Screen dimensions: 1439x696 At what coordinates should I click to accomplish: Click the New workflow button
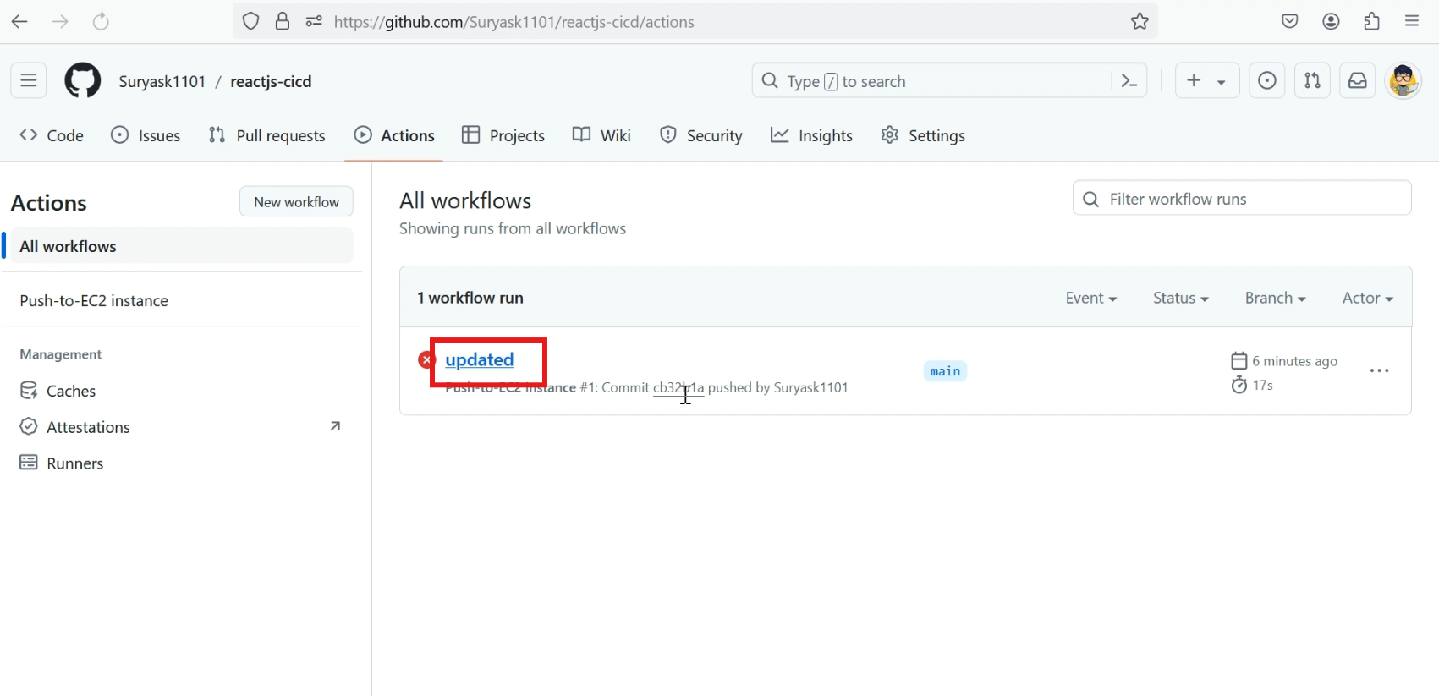(296, 202)
